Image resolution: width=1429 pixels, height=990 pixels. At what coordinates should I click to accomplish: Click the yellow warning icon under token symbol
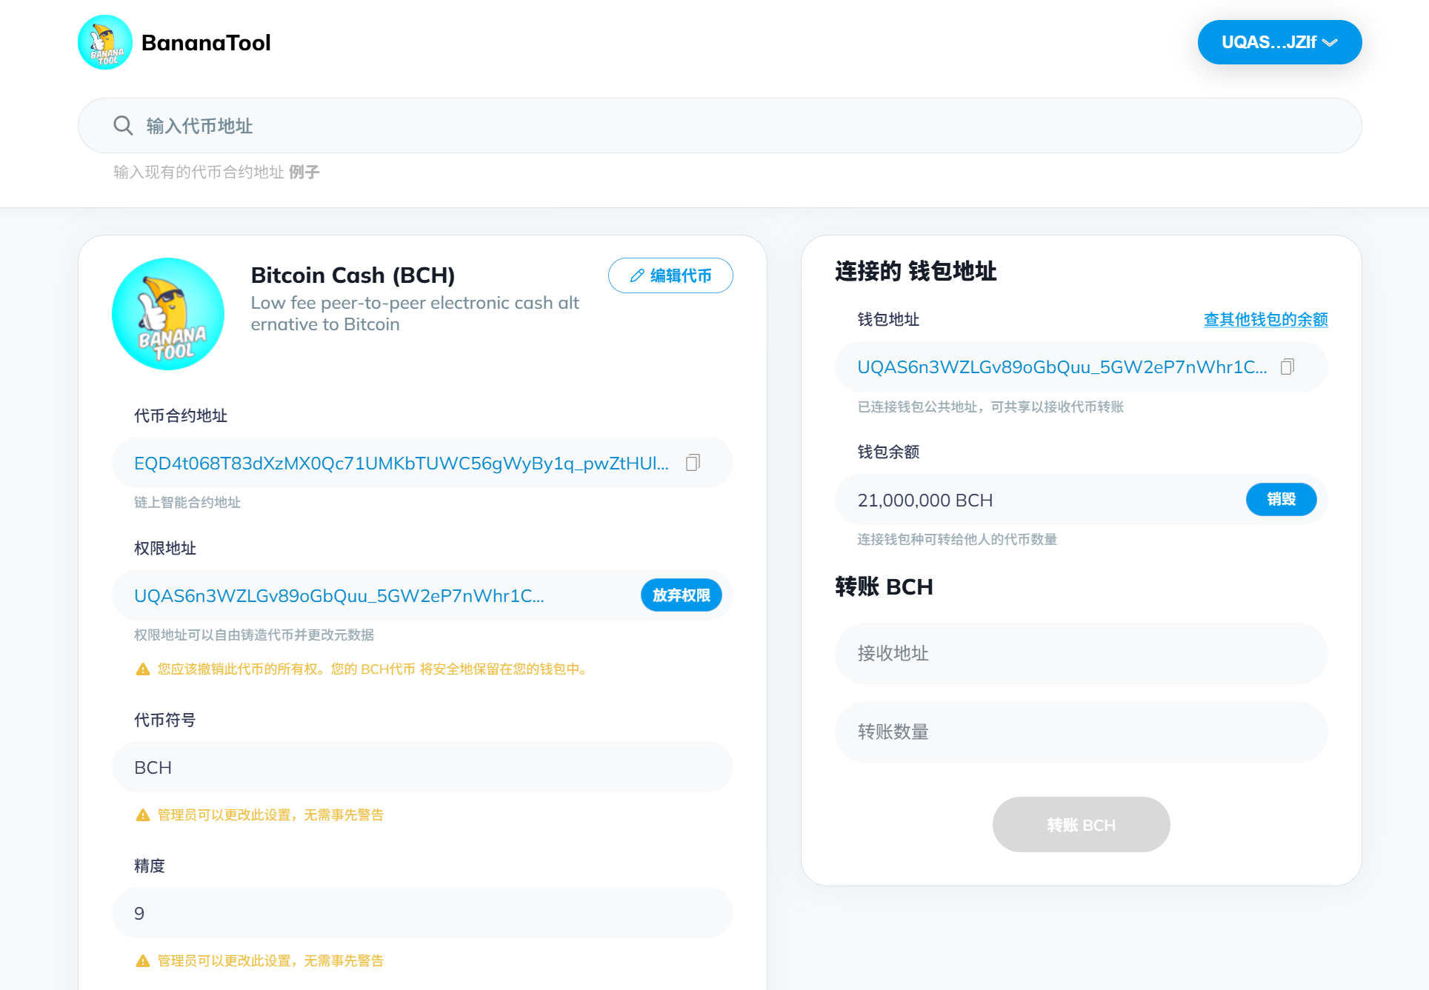coord(143,815)
